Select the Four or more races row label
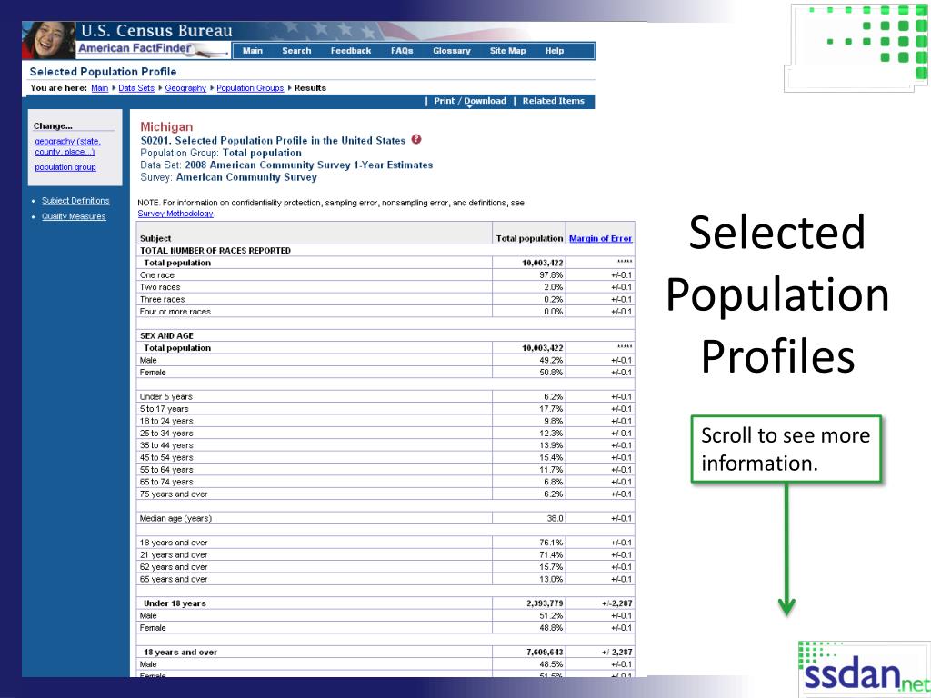931x698 pixels. 175,312
